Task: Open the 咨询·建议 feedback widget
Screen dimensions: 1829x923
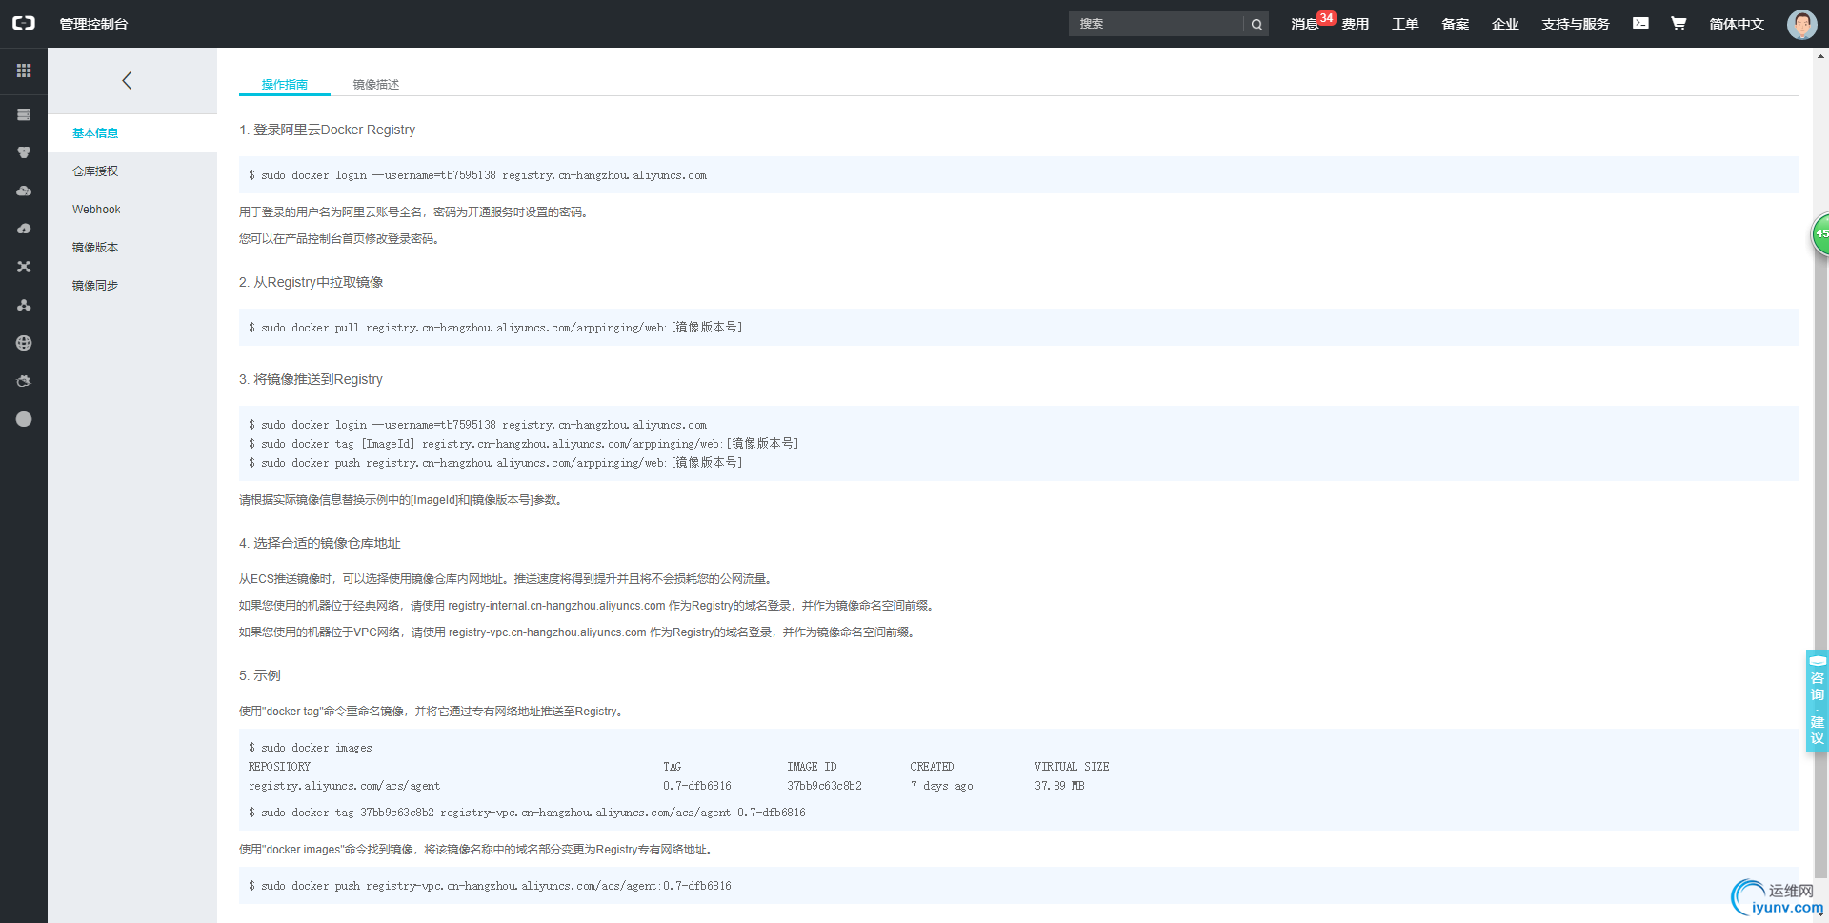Action: (x=1817, y=701)
